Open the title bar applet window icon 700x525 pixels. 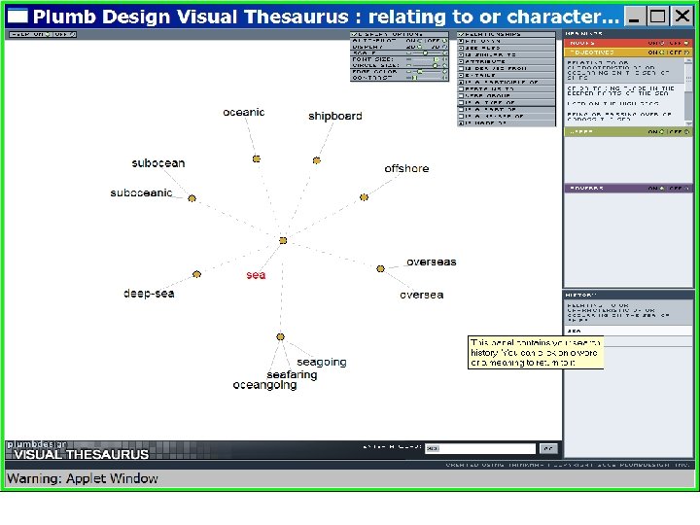pos(17,17)
